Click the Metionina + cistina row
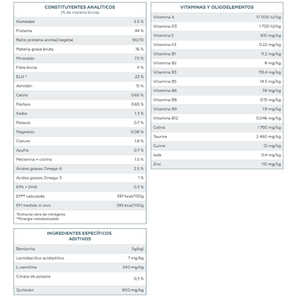298x298 pixels. (80, 160)
